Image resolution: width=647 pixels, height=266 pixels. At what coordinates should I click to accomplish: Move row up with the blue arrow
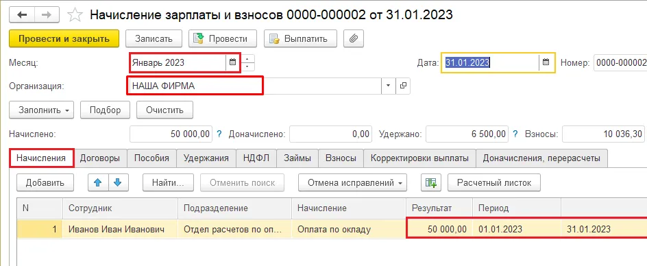(x=98, y=182)
